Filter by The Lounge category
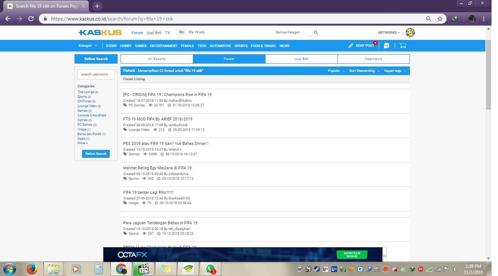 pyautogui.click(x=86, y=92)
